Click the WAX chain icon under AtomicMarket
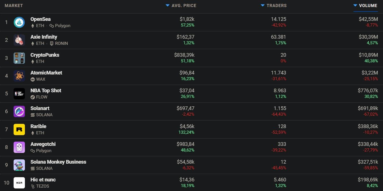This screenshot has width=383, height=191. [33, 79]
